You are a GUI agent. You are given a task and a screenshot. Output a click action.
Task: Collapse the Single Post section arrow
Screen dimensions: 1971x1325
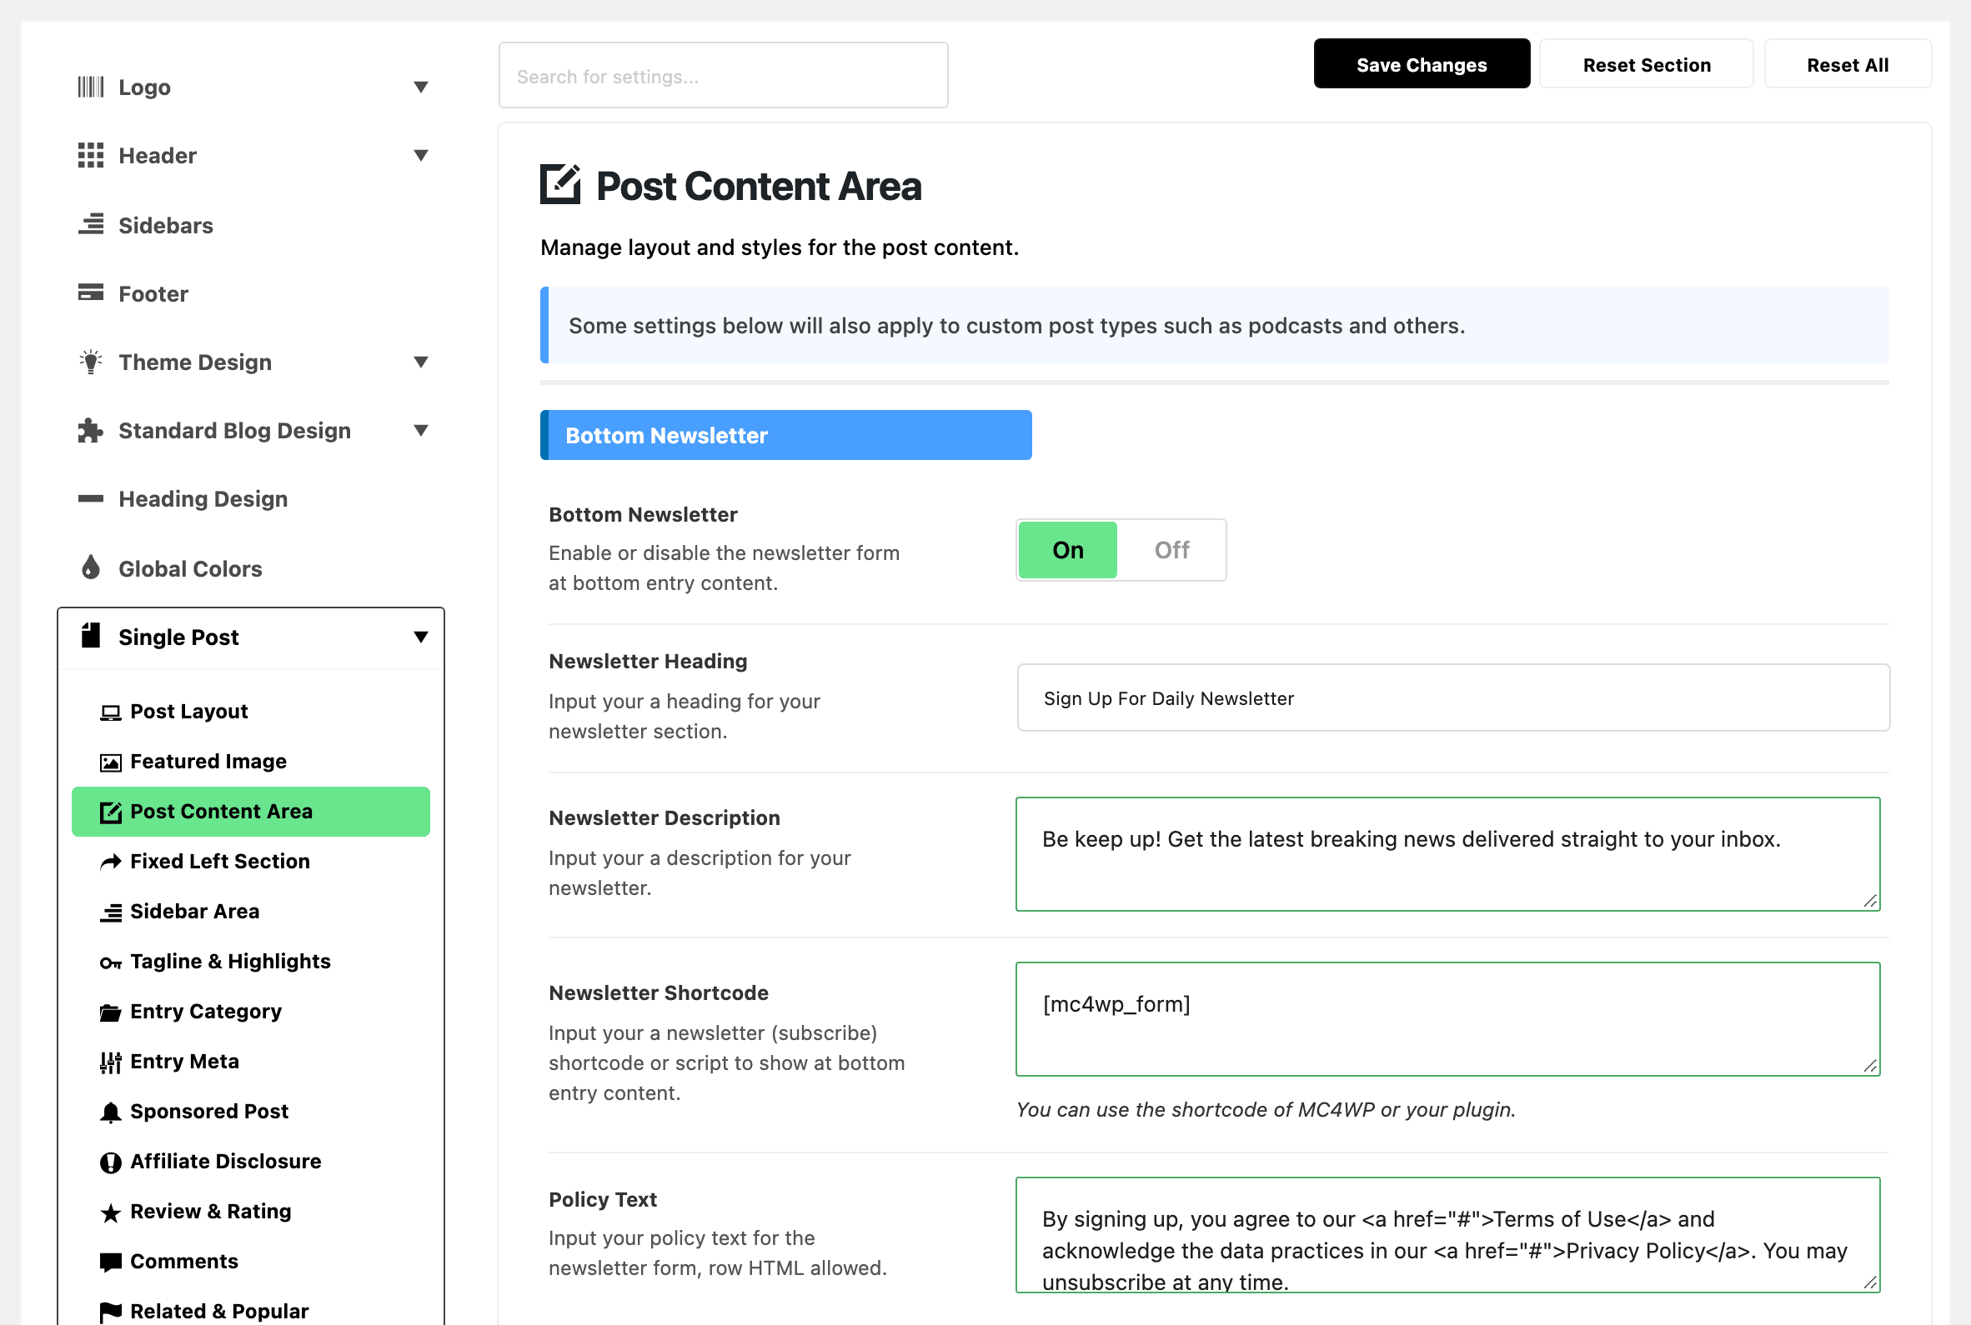click(x=421, y=637)
